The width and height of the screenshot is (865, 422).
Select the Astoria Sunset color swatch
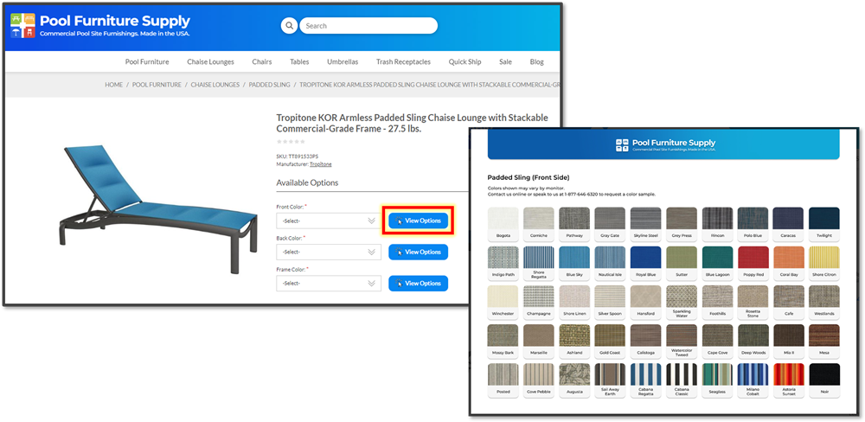(788, 380)
